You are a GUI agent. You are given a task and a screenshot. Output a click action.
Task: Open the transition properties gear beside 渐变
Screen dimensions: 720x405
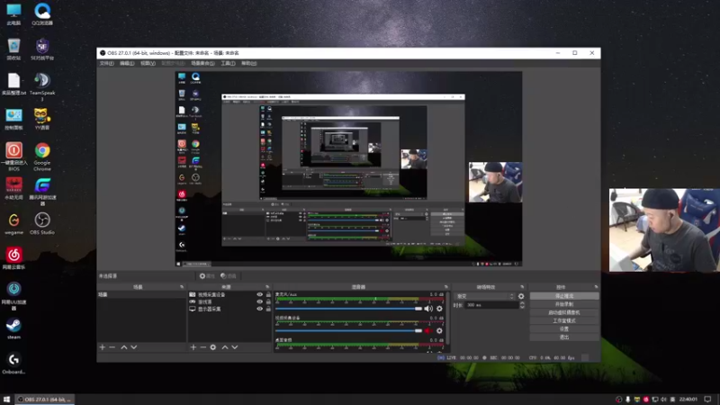coord(521,296)
